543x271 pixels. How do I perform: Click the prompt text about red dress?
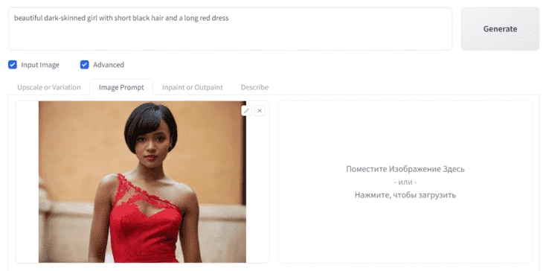121,18
